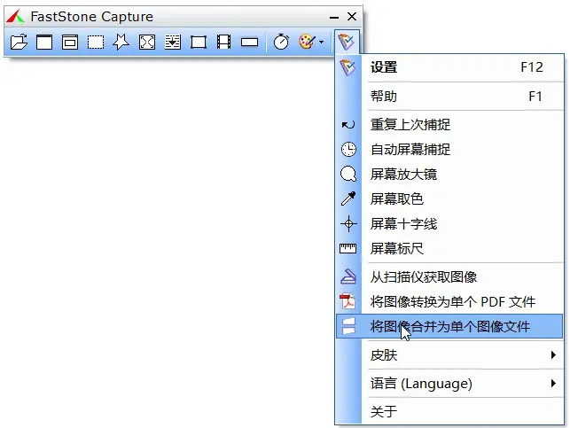Screen dimensions: 570x428
Task: Click the wide rectangle capture icon
Action: coord(249,43)
